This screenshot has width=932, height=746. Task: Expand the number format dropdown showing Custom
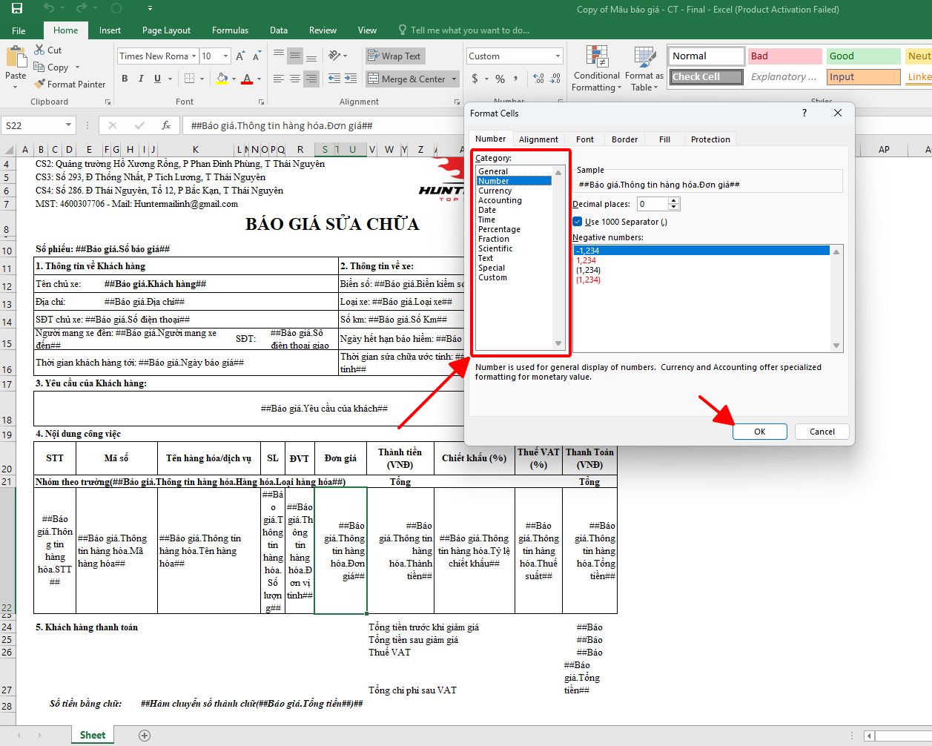click(x=558, y=56)
